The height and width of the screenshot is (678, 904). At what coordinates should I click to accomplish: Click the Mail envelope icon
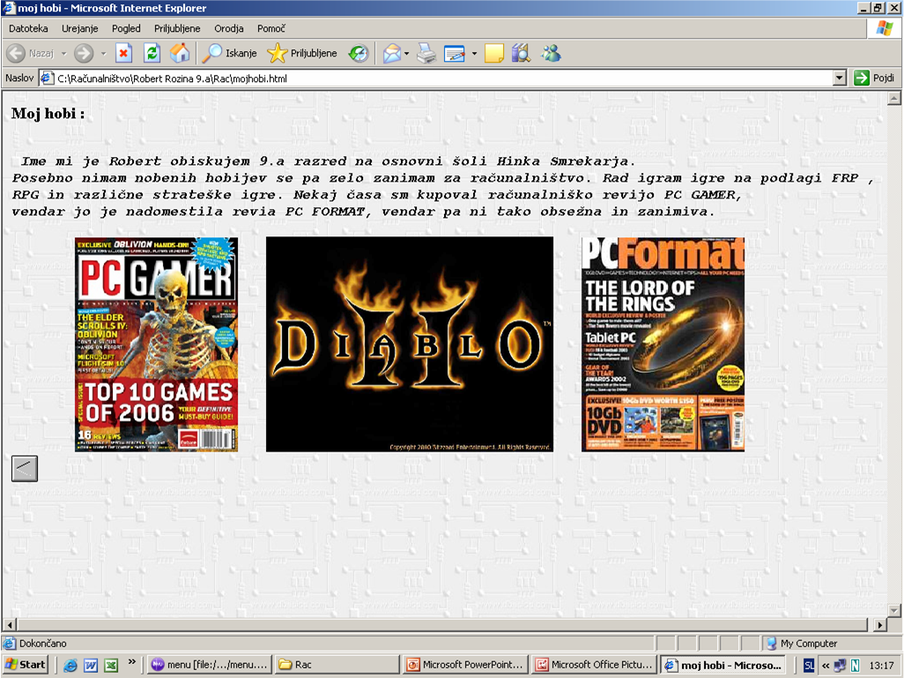click(391, 54)
